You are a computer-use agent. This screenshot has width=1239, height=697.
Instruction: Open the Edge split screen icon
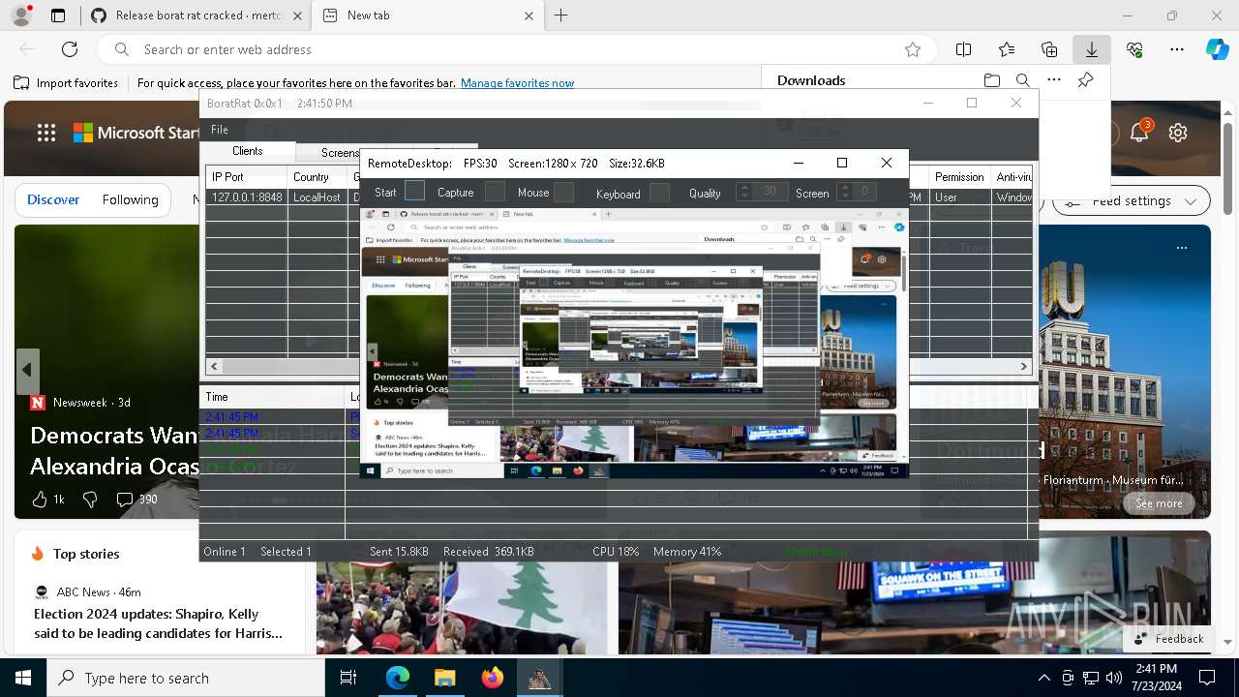(x=964, y=49)
